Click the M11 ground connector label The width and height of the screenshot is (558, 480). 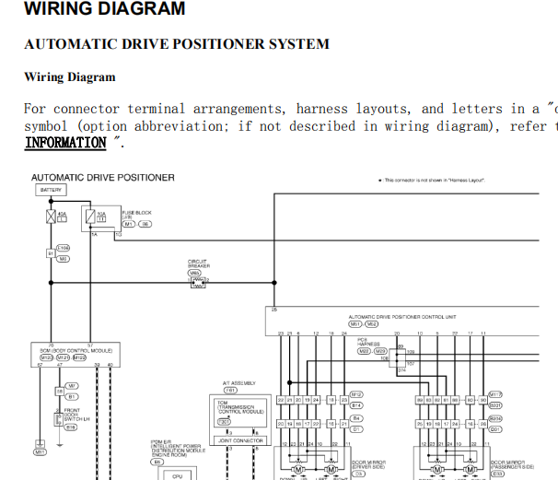point(40,452)
